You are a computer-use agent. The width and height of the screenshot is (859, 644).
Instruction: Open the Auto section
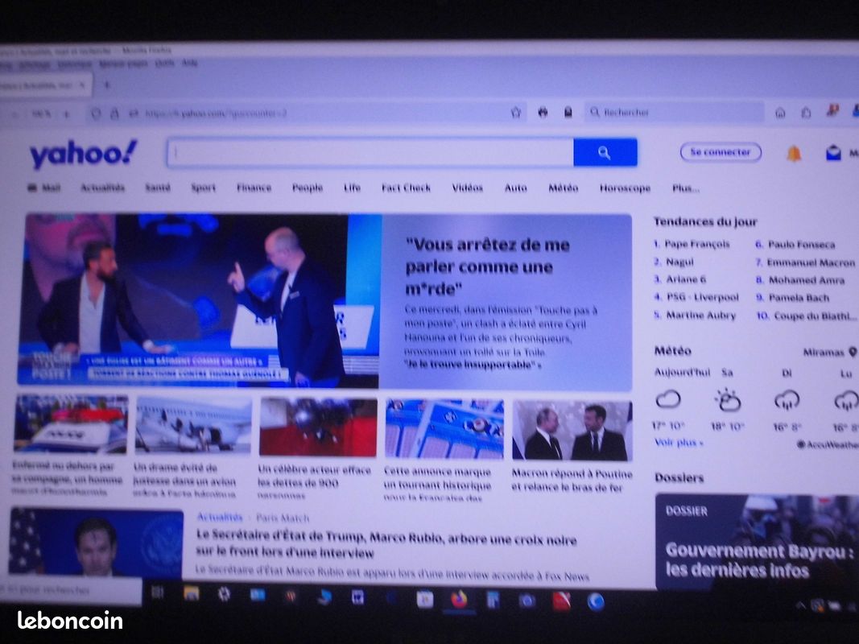pyautogui.click(x=515, y=188)
